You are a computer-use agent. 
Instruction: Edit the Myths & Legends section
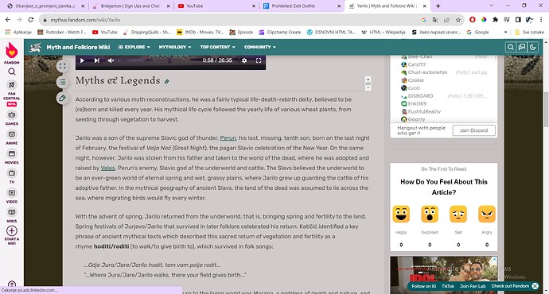pos(167,82)
